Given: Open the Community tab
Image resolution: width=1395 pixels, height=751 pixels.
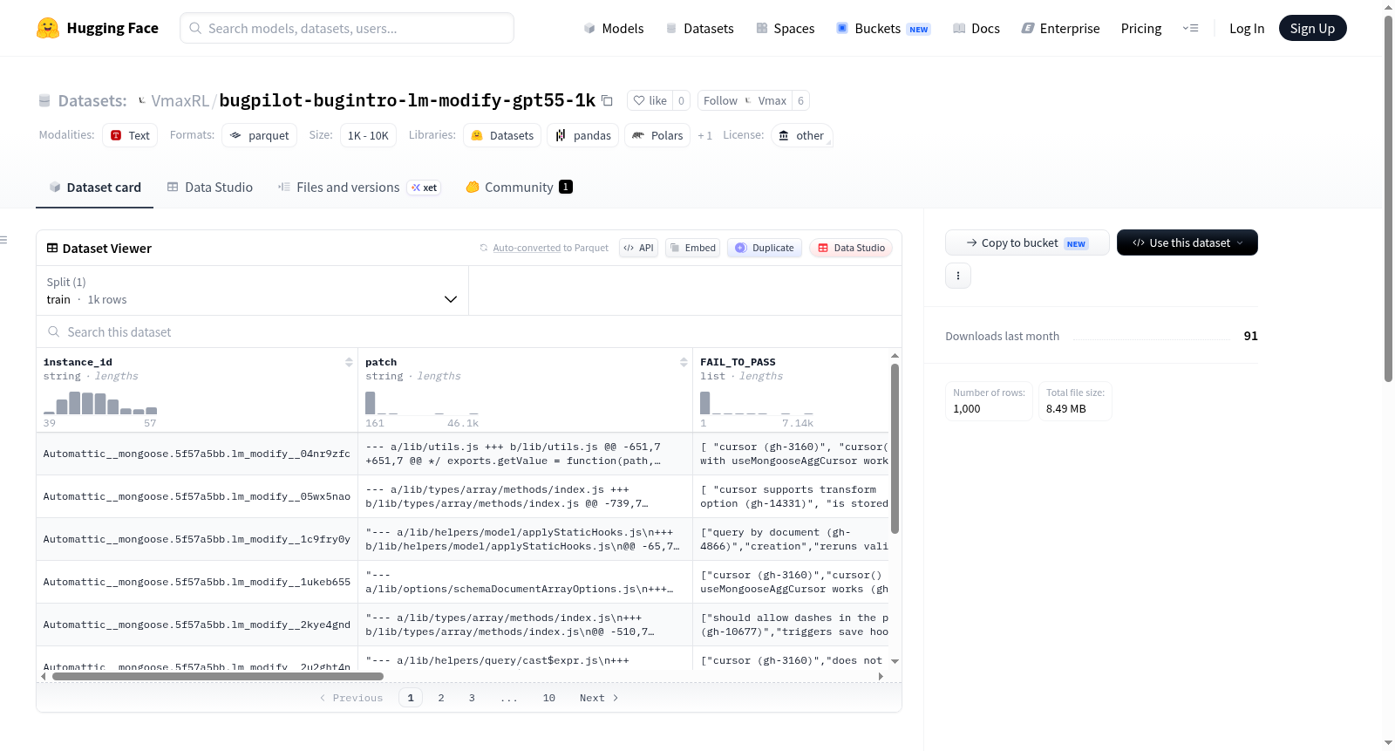Looking at the screenshot, I should pos(519,187).
